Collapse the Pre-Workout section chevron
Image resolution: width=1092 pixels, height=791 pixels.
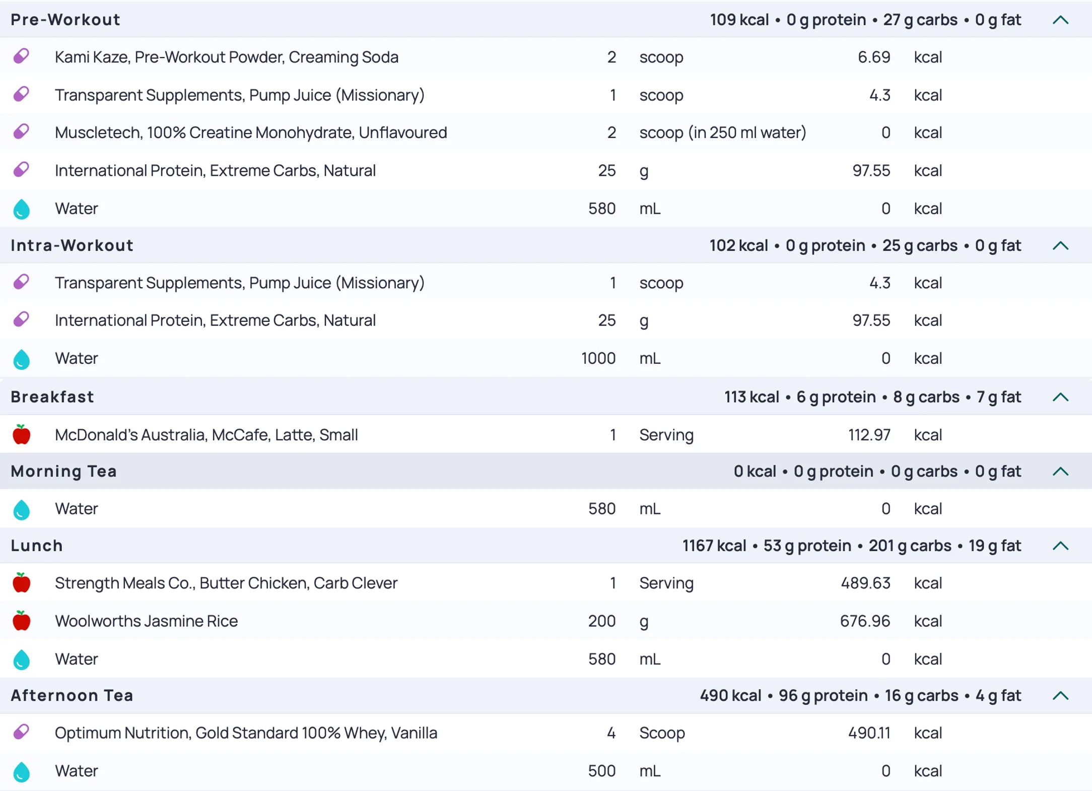point(1060,20)
